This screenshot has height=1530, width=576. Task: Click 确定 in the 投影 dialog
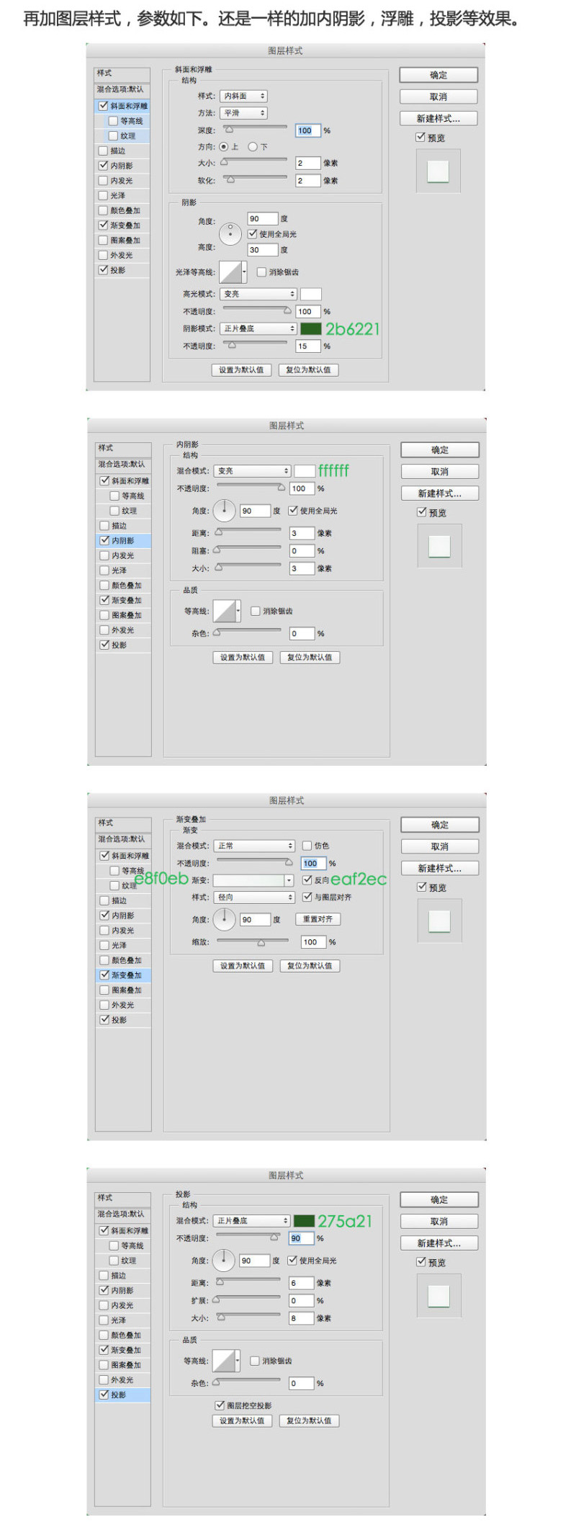tap(439, 1199)
